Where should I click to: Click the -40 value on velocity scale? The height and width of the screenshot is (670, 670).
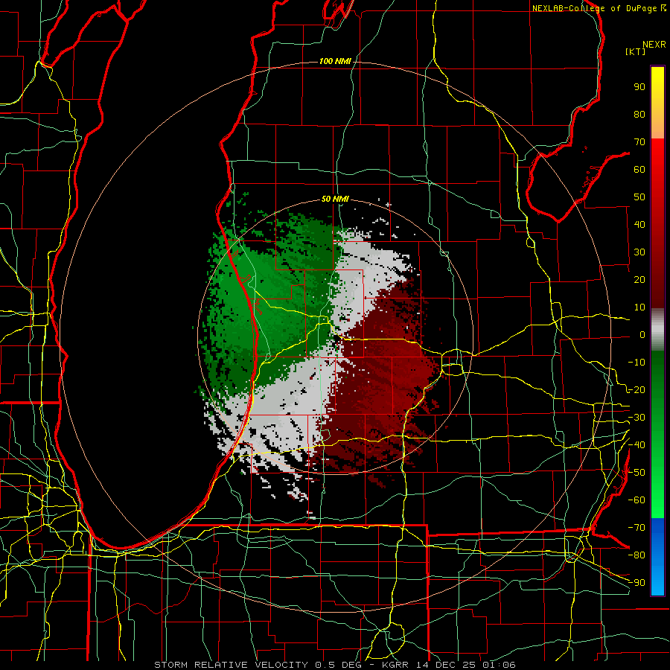(636, 445)
